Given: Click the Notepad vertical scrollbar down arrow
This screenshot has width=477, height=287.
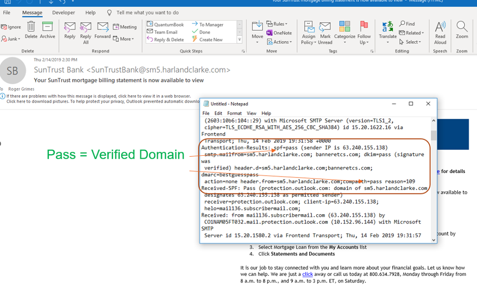Looking at the screenshot, I should tap(434, 240).
